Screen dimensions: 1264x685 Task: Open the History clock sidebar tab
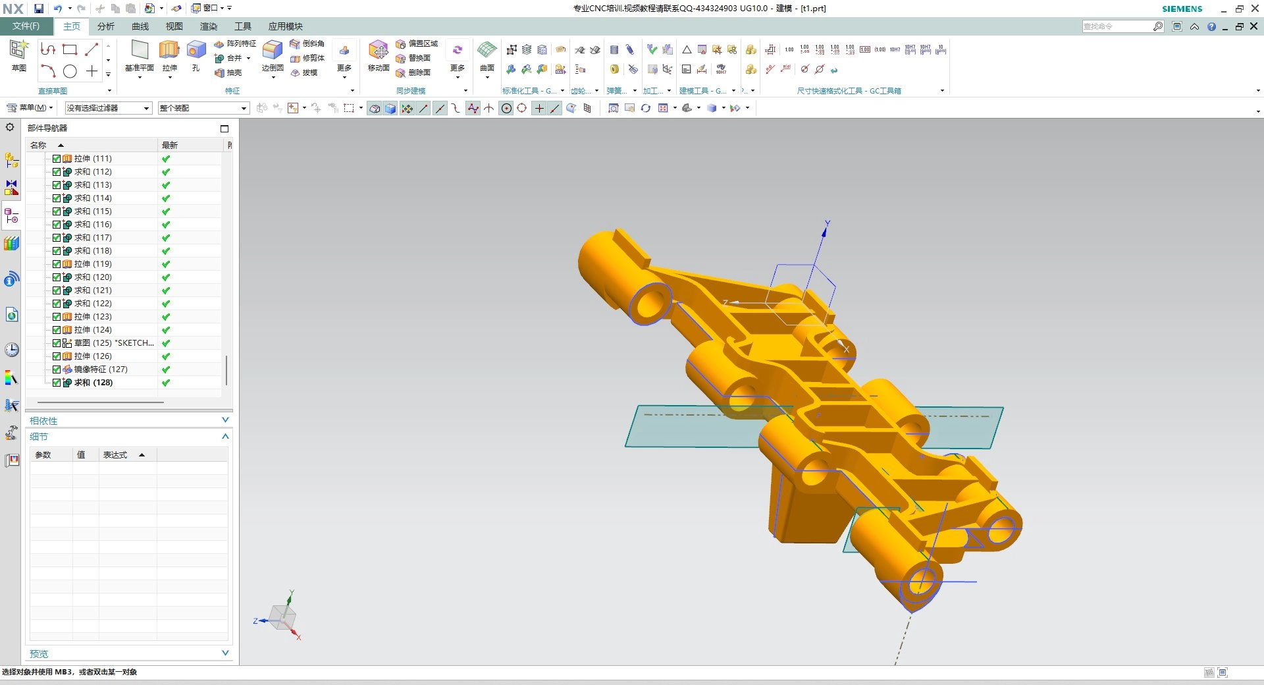point(12,350)
